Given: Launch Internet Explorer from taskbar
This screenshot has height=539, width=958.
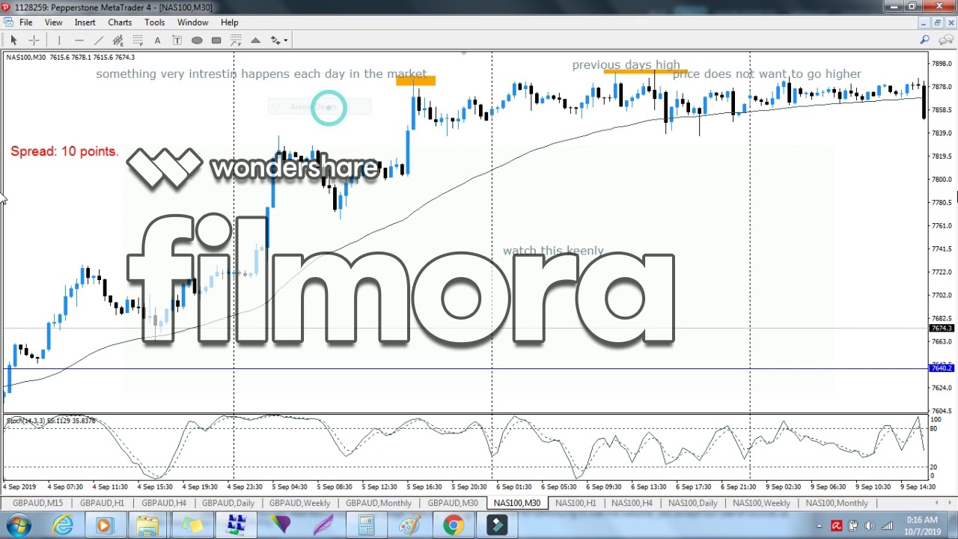Looking at the screenshot, I should 63,526.
